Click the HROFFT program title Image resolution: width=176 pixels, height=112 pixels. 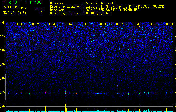17,2
